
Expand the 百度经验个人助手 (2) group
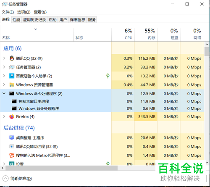4,76
